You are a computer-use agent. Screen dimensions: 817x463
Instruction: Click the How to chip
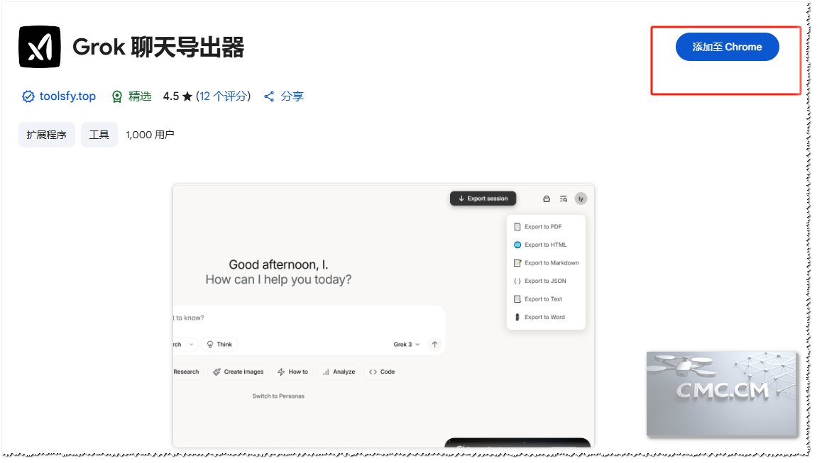(293, 372)
